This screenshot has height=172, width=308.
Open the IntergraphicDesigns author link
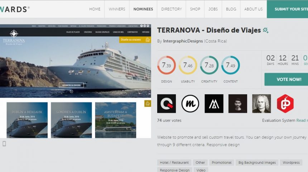[x=183, y=41]
